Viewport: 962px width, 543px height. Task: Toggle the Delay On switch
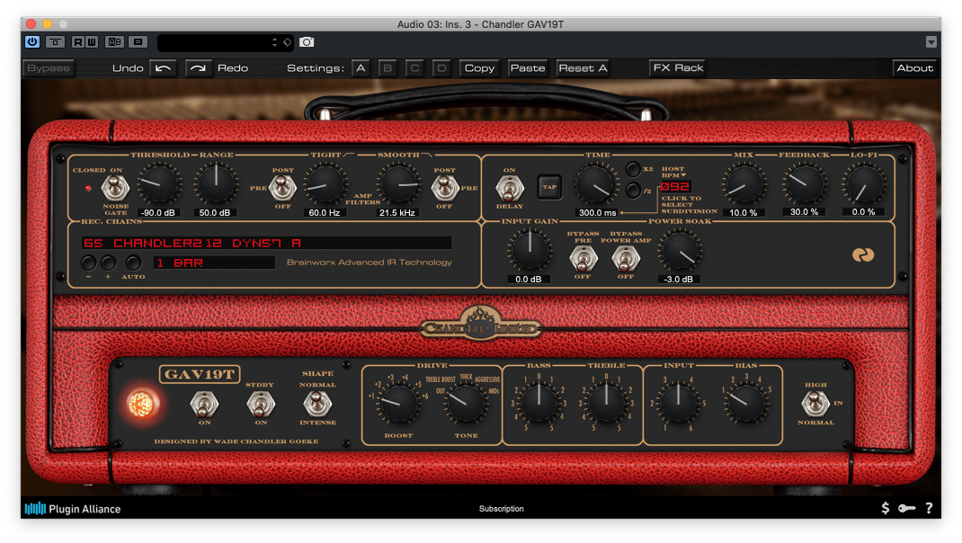point(509,189)
